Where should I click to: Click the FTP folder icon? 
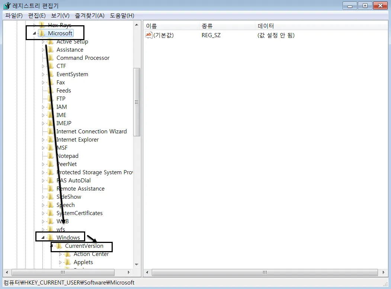coord(51,99)
